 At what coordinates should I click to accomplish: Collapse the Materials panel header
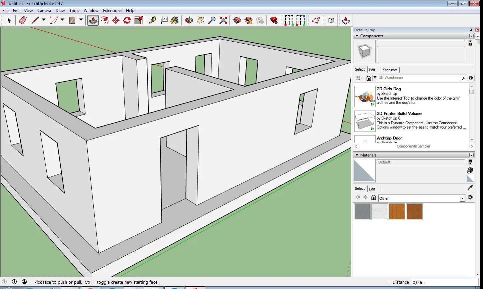click(x=357, y=155)
